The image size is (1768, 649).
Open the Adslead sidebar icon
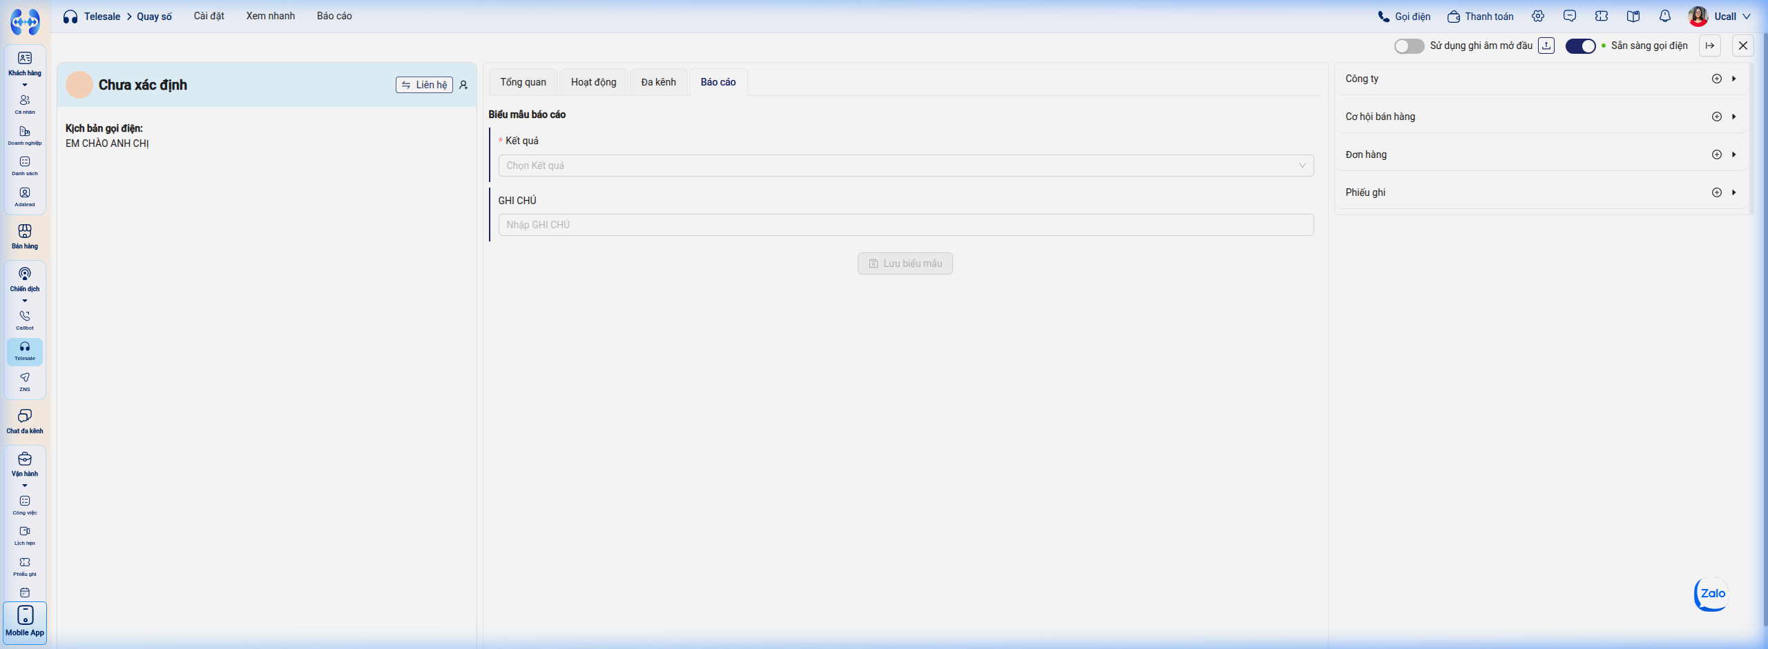[x=25, y=197]
